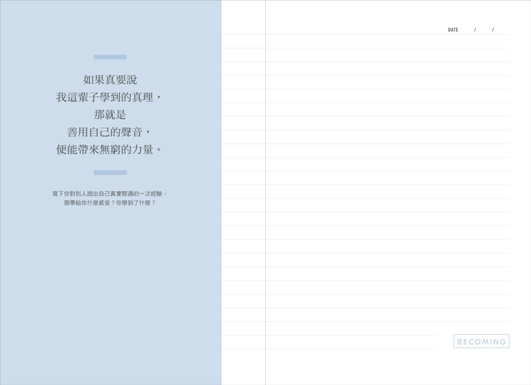Click the prompt "寫下你對別人說出自己真實際遇的一次經驗。"
This screenshot has height=385, width=531.
(110, 194)
